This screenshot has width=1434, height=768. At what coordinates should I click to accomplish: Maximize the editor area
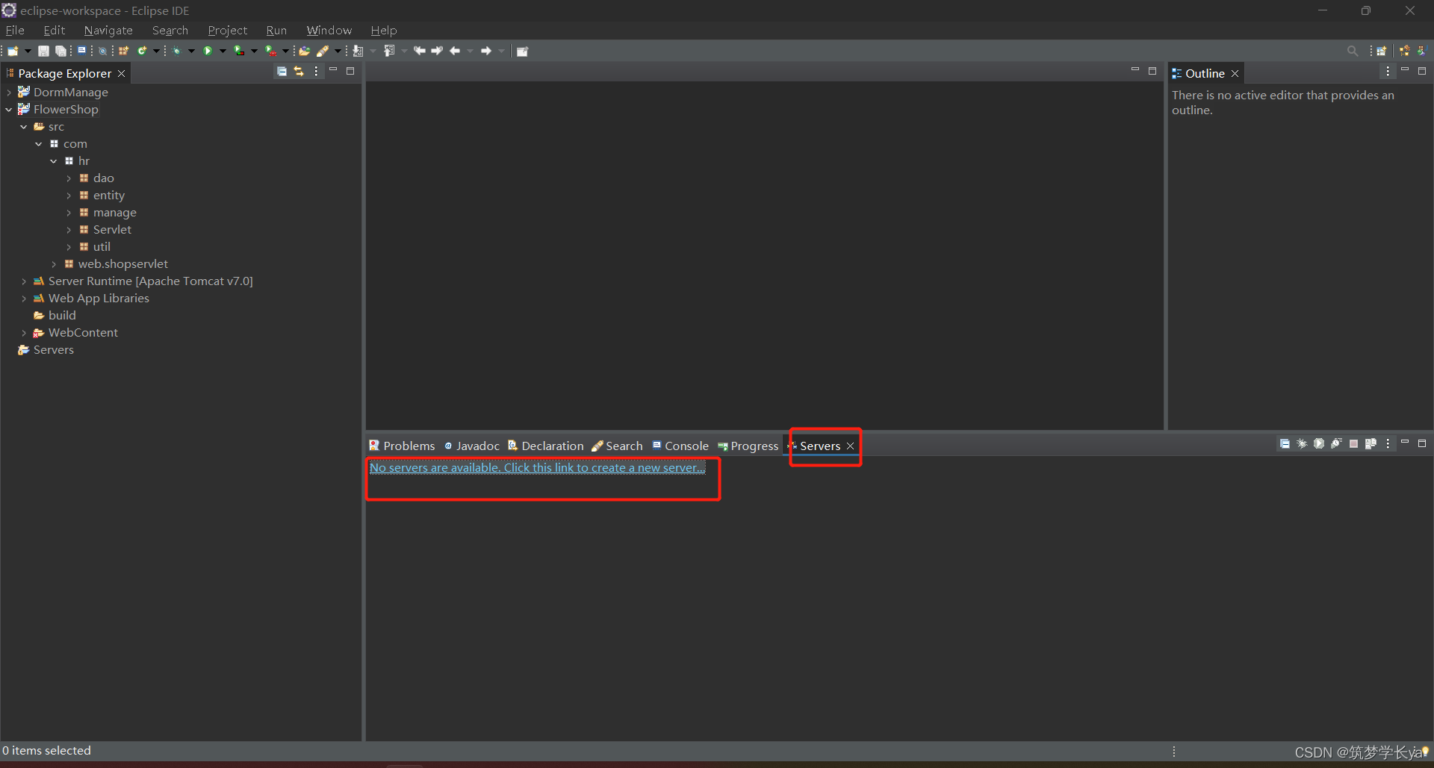tap(1152, 71)
